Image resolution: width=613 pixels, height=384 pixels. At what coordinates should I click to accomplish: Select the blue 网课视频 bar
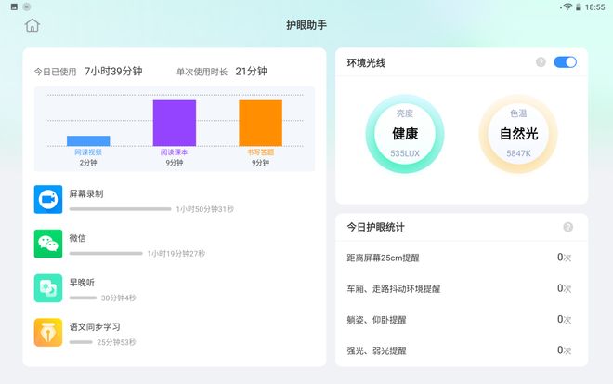(88, 141)
